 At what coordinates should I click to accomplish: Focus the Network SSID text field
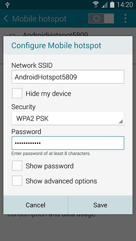68,77
